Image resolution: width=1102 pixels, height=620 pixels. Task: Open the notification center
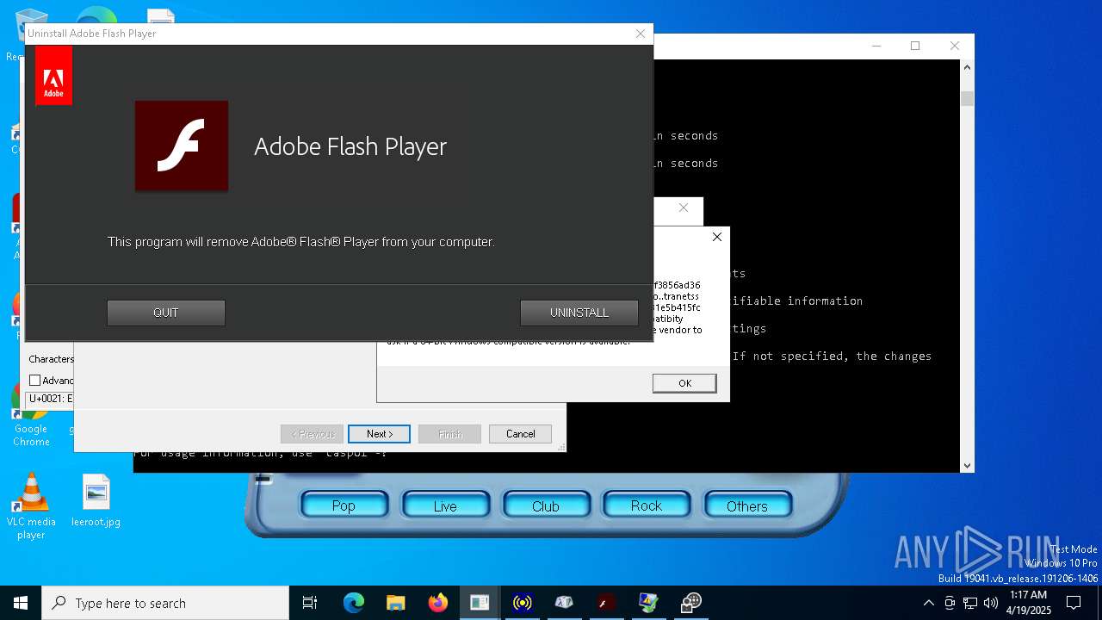click(x=1074, y=603)
